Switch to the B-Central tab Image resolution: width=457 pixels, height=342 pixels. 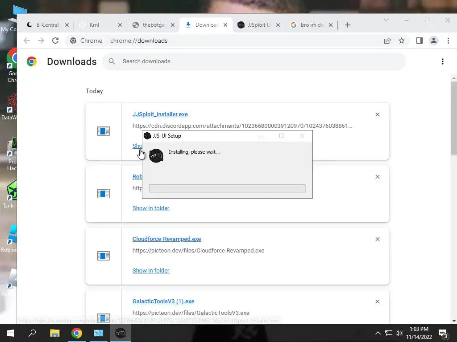[x=47, y=25]
